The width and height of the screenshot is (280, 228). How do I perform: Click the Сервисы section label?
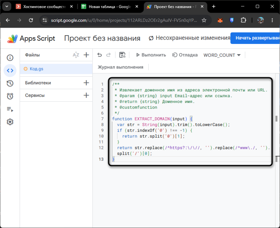(x=35, y=96)
